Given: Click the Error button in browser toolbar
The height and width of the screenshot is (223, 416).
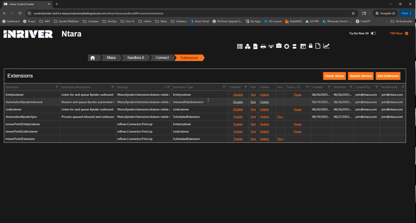Looking at the screenshot, I should click(407, 13).
